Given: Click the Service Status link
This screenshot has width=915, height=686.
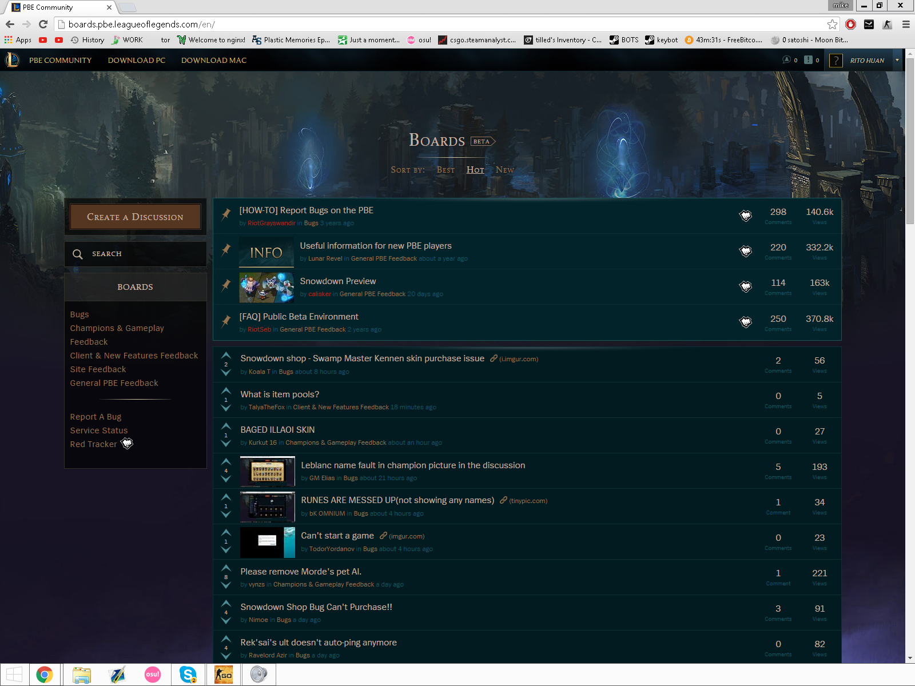Looking at the screenshot, I should pos(98,430).
